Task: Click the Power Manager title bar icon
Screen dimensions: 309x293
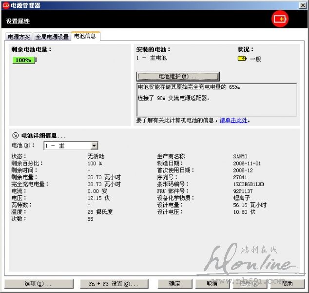Action: click(x=6, y=5)
